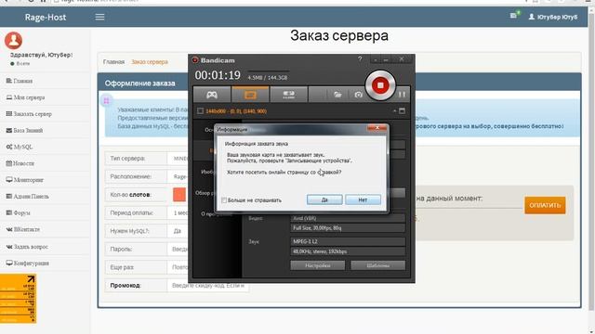Viewport: 595px width, 334px height.
Task: Click "Нет" in the Информация dialog
Action: [363, 199]
